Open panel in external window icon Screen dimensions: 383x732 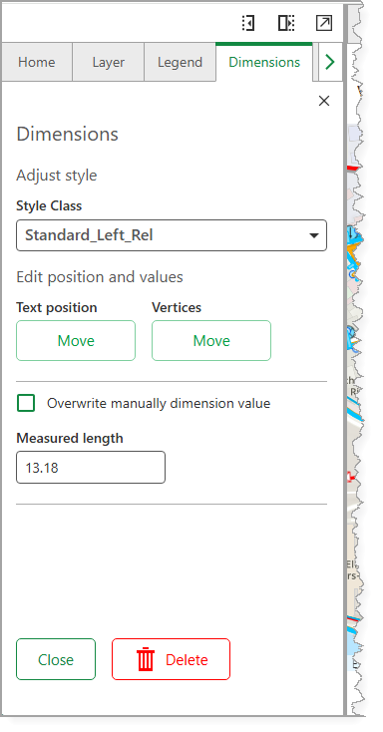tap(324, 23)
